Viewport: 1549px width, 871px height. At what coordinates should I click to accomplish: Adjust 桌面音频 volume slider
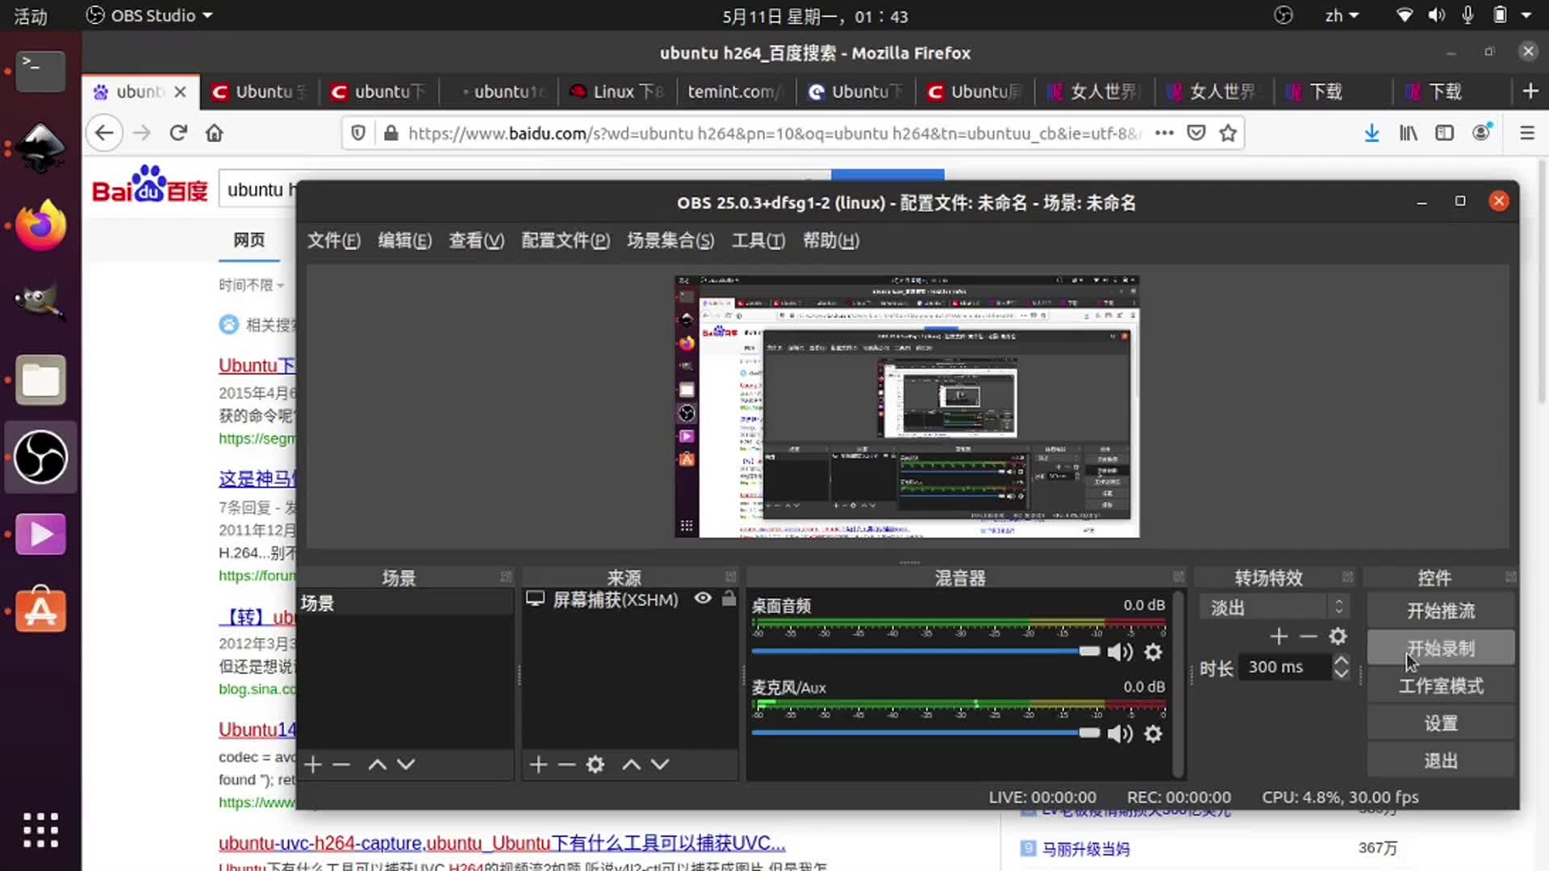point(925,651)
